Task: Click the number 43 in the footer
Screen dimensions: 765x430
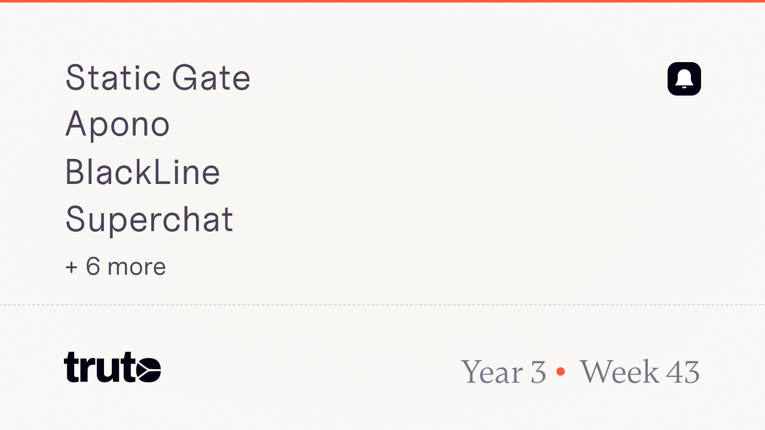Action: [683, 371]
